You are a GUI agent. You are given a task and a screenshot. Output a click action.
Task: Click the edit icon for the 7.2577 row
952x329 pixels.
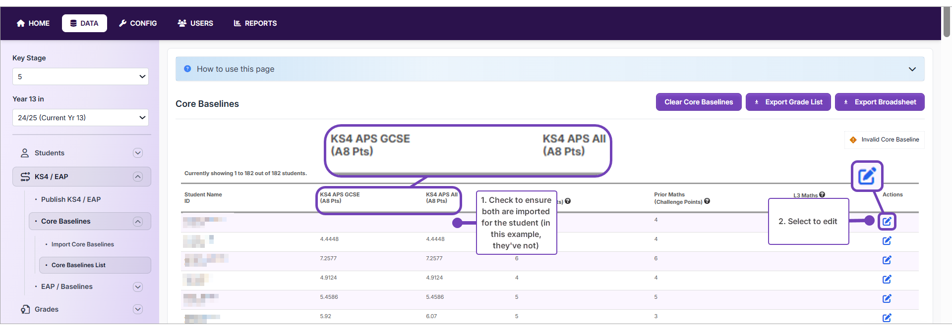(887, 260)
